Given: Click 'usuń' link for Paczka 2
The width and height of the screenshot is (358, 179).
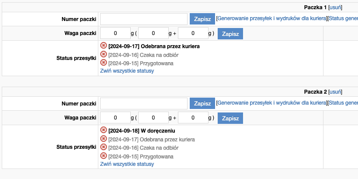Looking at the screenshot, I should [x=334, y=91].
